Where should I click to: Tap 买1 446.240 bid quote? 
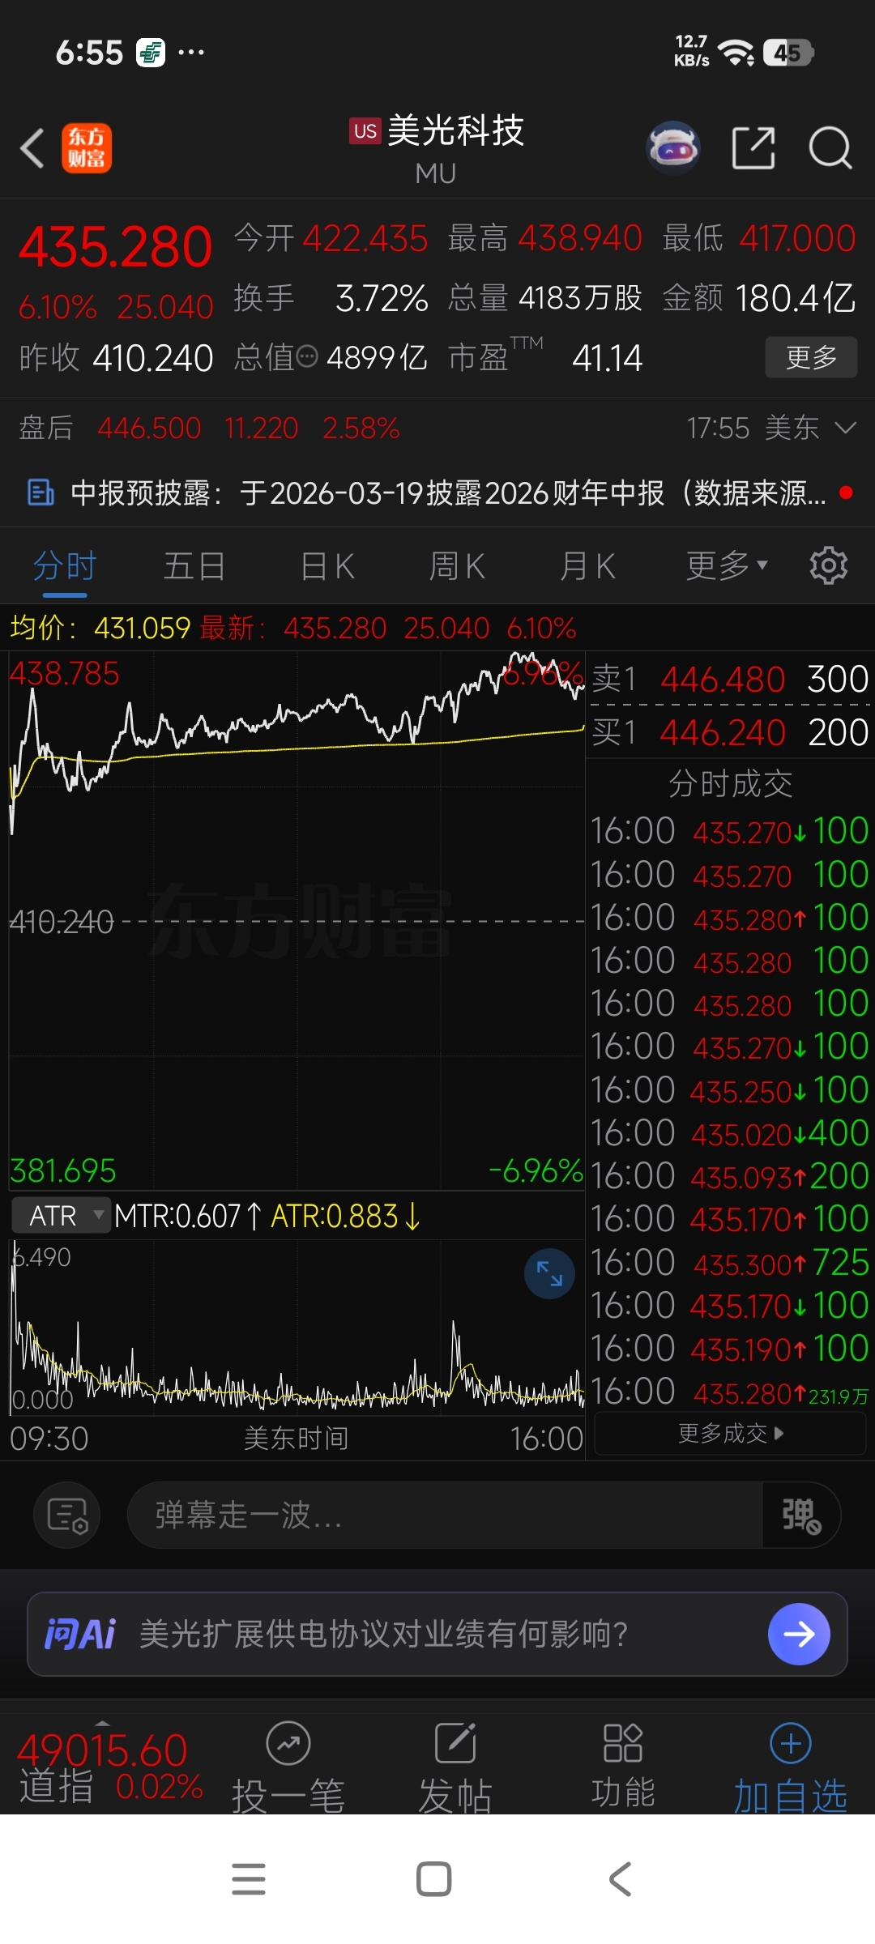click(x=730, y=732)
